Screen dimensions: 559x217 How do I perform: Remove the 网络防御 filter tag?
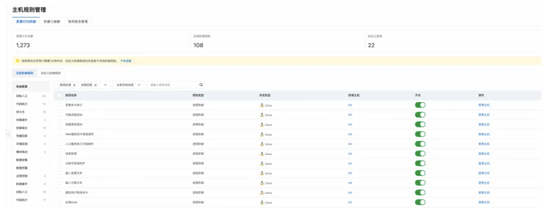point(74,85)
